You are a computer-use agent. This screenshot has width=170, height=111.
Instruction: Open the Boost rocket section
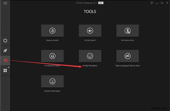click(5, 50)
